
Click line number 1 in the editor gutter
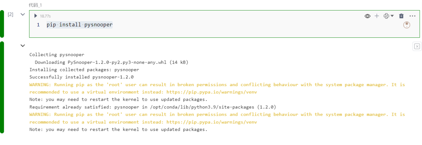[x=38, y=25]
